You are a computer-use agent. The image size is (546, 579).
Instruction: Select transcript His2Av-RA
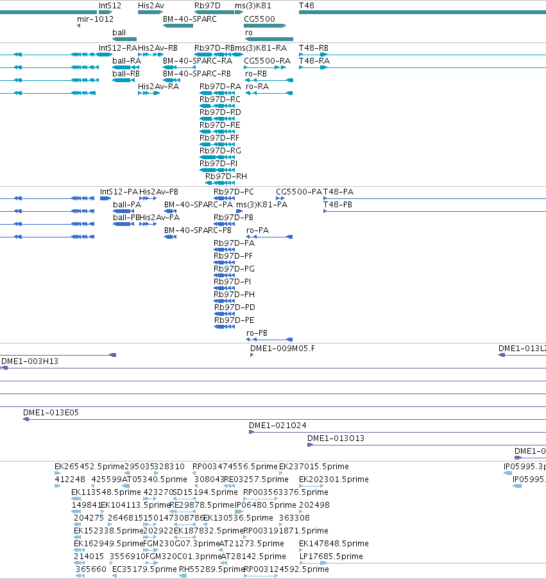[158, 87]
